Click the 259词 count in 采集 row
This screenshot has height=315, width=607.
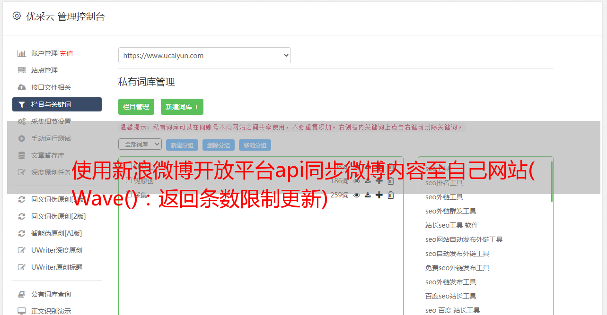pyautogui.click(x=339, y=195)
